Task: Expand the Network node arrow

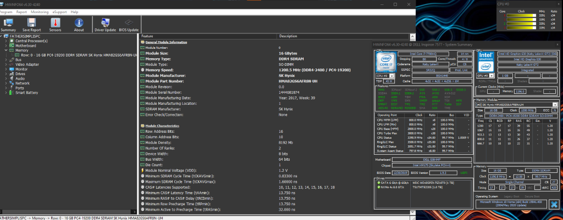Action: pos(6,83)
